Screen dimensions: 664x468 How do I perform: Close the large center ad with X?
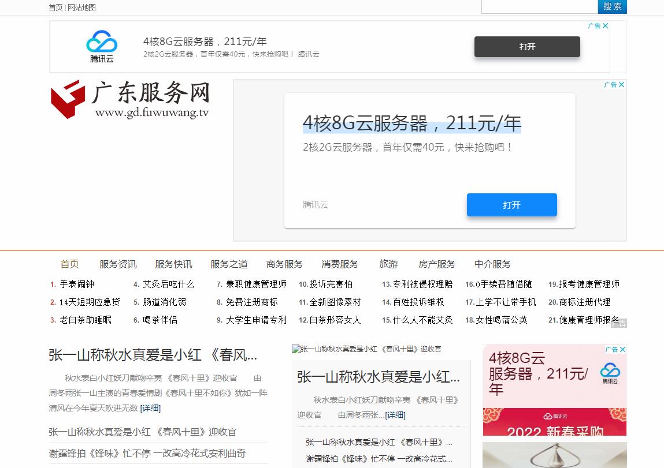click(x=622, y=85)
